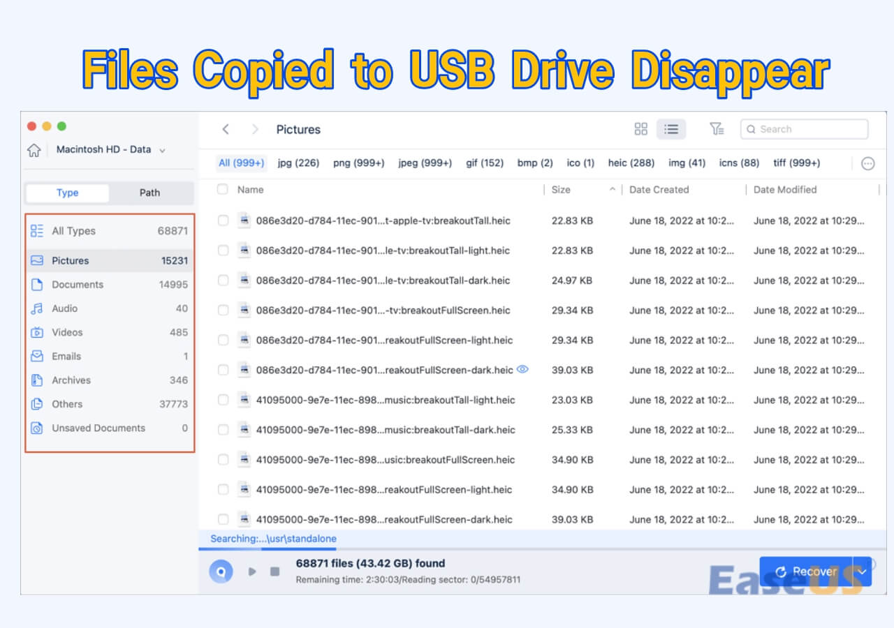Preview breakoutFullScreen-dark.heic via eye icon
The image size is (894, 628).
(x=522, y=370)
